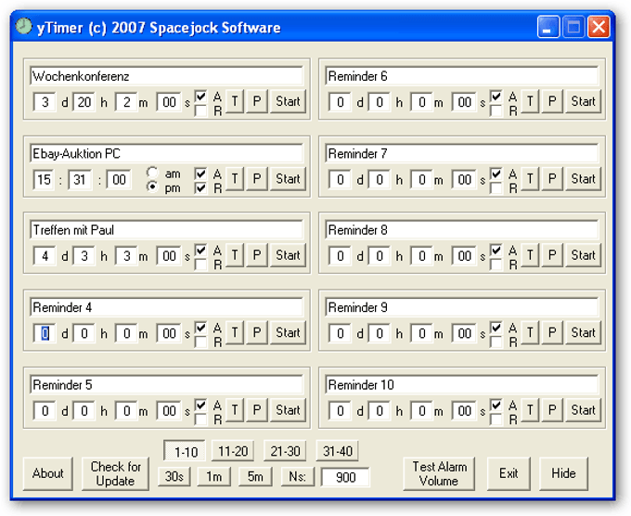Start the Reminder 8 timer

[x=583, y=255]
